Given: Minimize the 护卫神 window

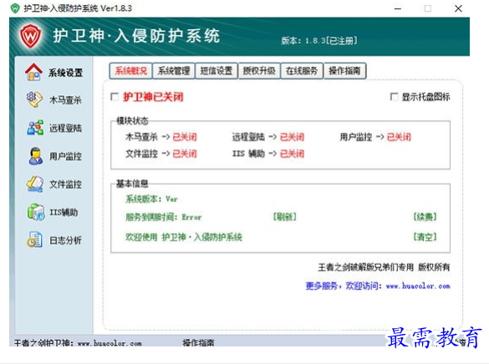Looking at the screenshot, I should pos(398,8).
